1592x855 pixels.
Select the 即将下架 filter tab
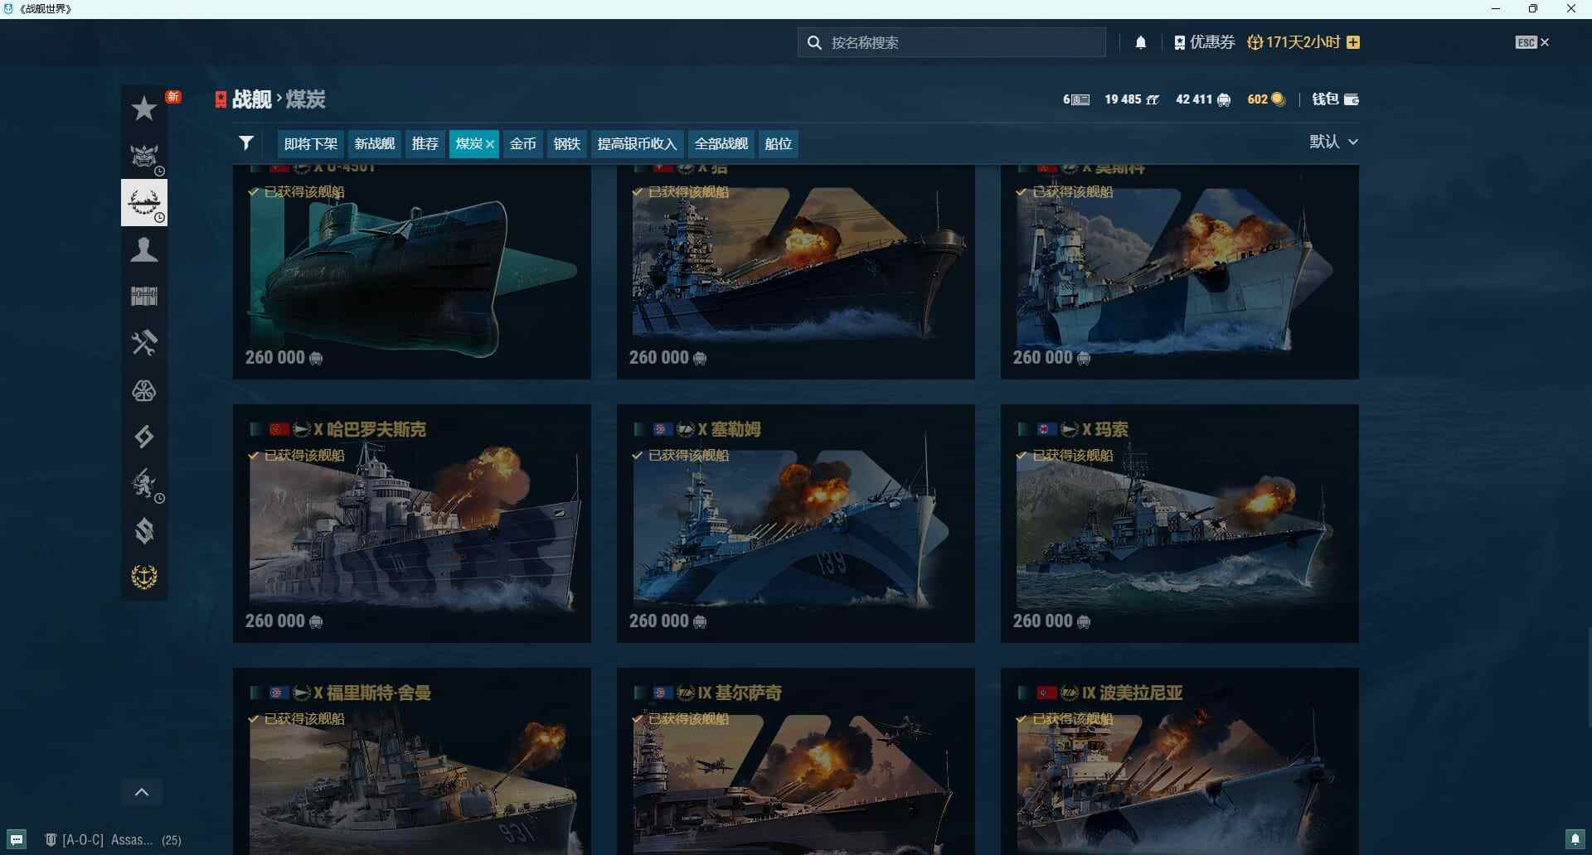(x=311, y=143)
